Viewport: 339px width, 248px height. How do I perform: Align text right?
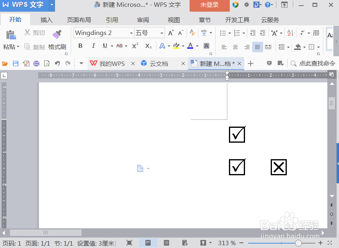point(247,47)
